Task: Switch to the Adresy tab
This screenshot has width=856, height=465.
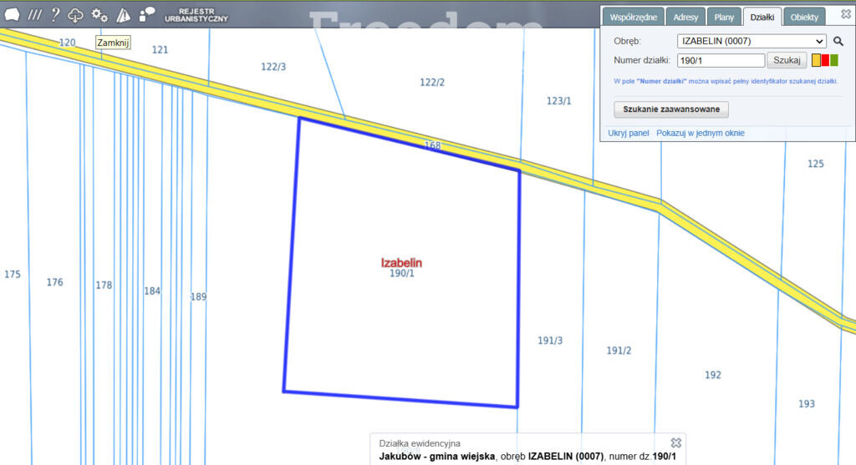Action: [x=685, y=17]
